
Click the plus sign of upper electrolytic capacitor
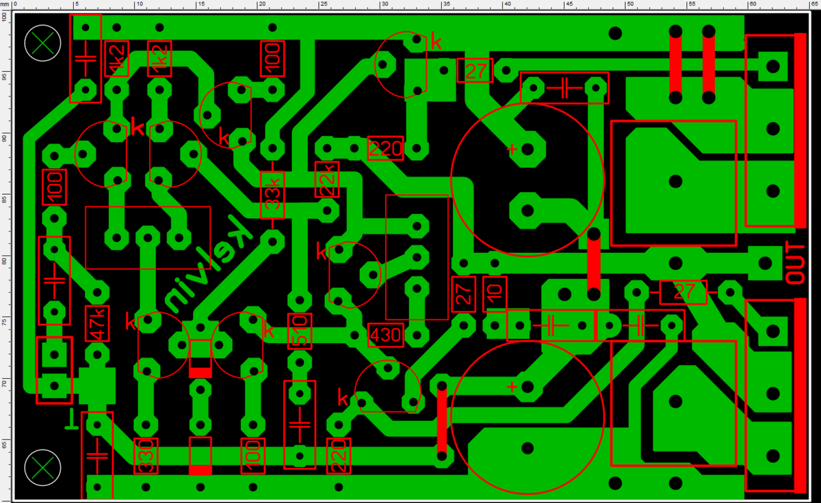click(x=511, y=148)
